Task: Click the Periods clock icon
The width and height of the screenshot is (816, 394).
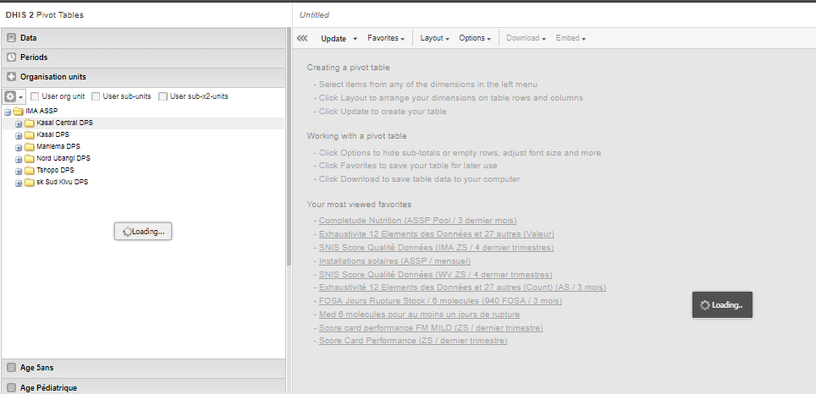Action: coord(12,57)
